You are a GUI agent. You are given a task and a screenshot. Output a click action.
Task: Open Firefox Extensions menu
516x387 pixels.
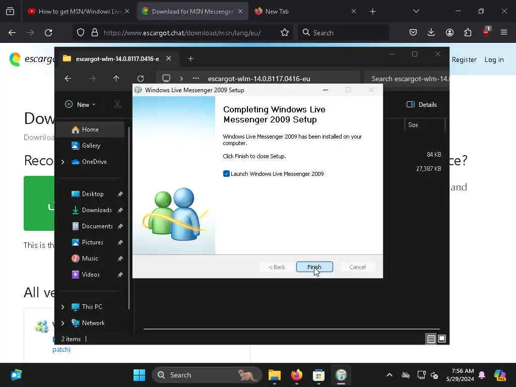coord(468,32)
